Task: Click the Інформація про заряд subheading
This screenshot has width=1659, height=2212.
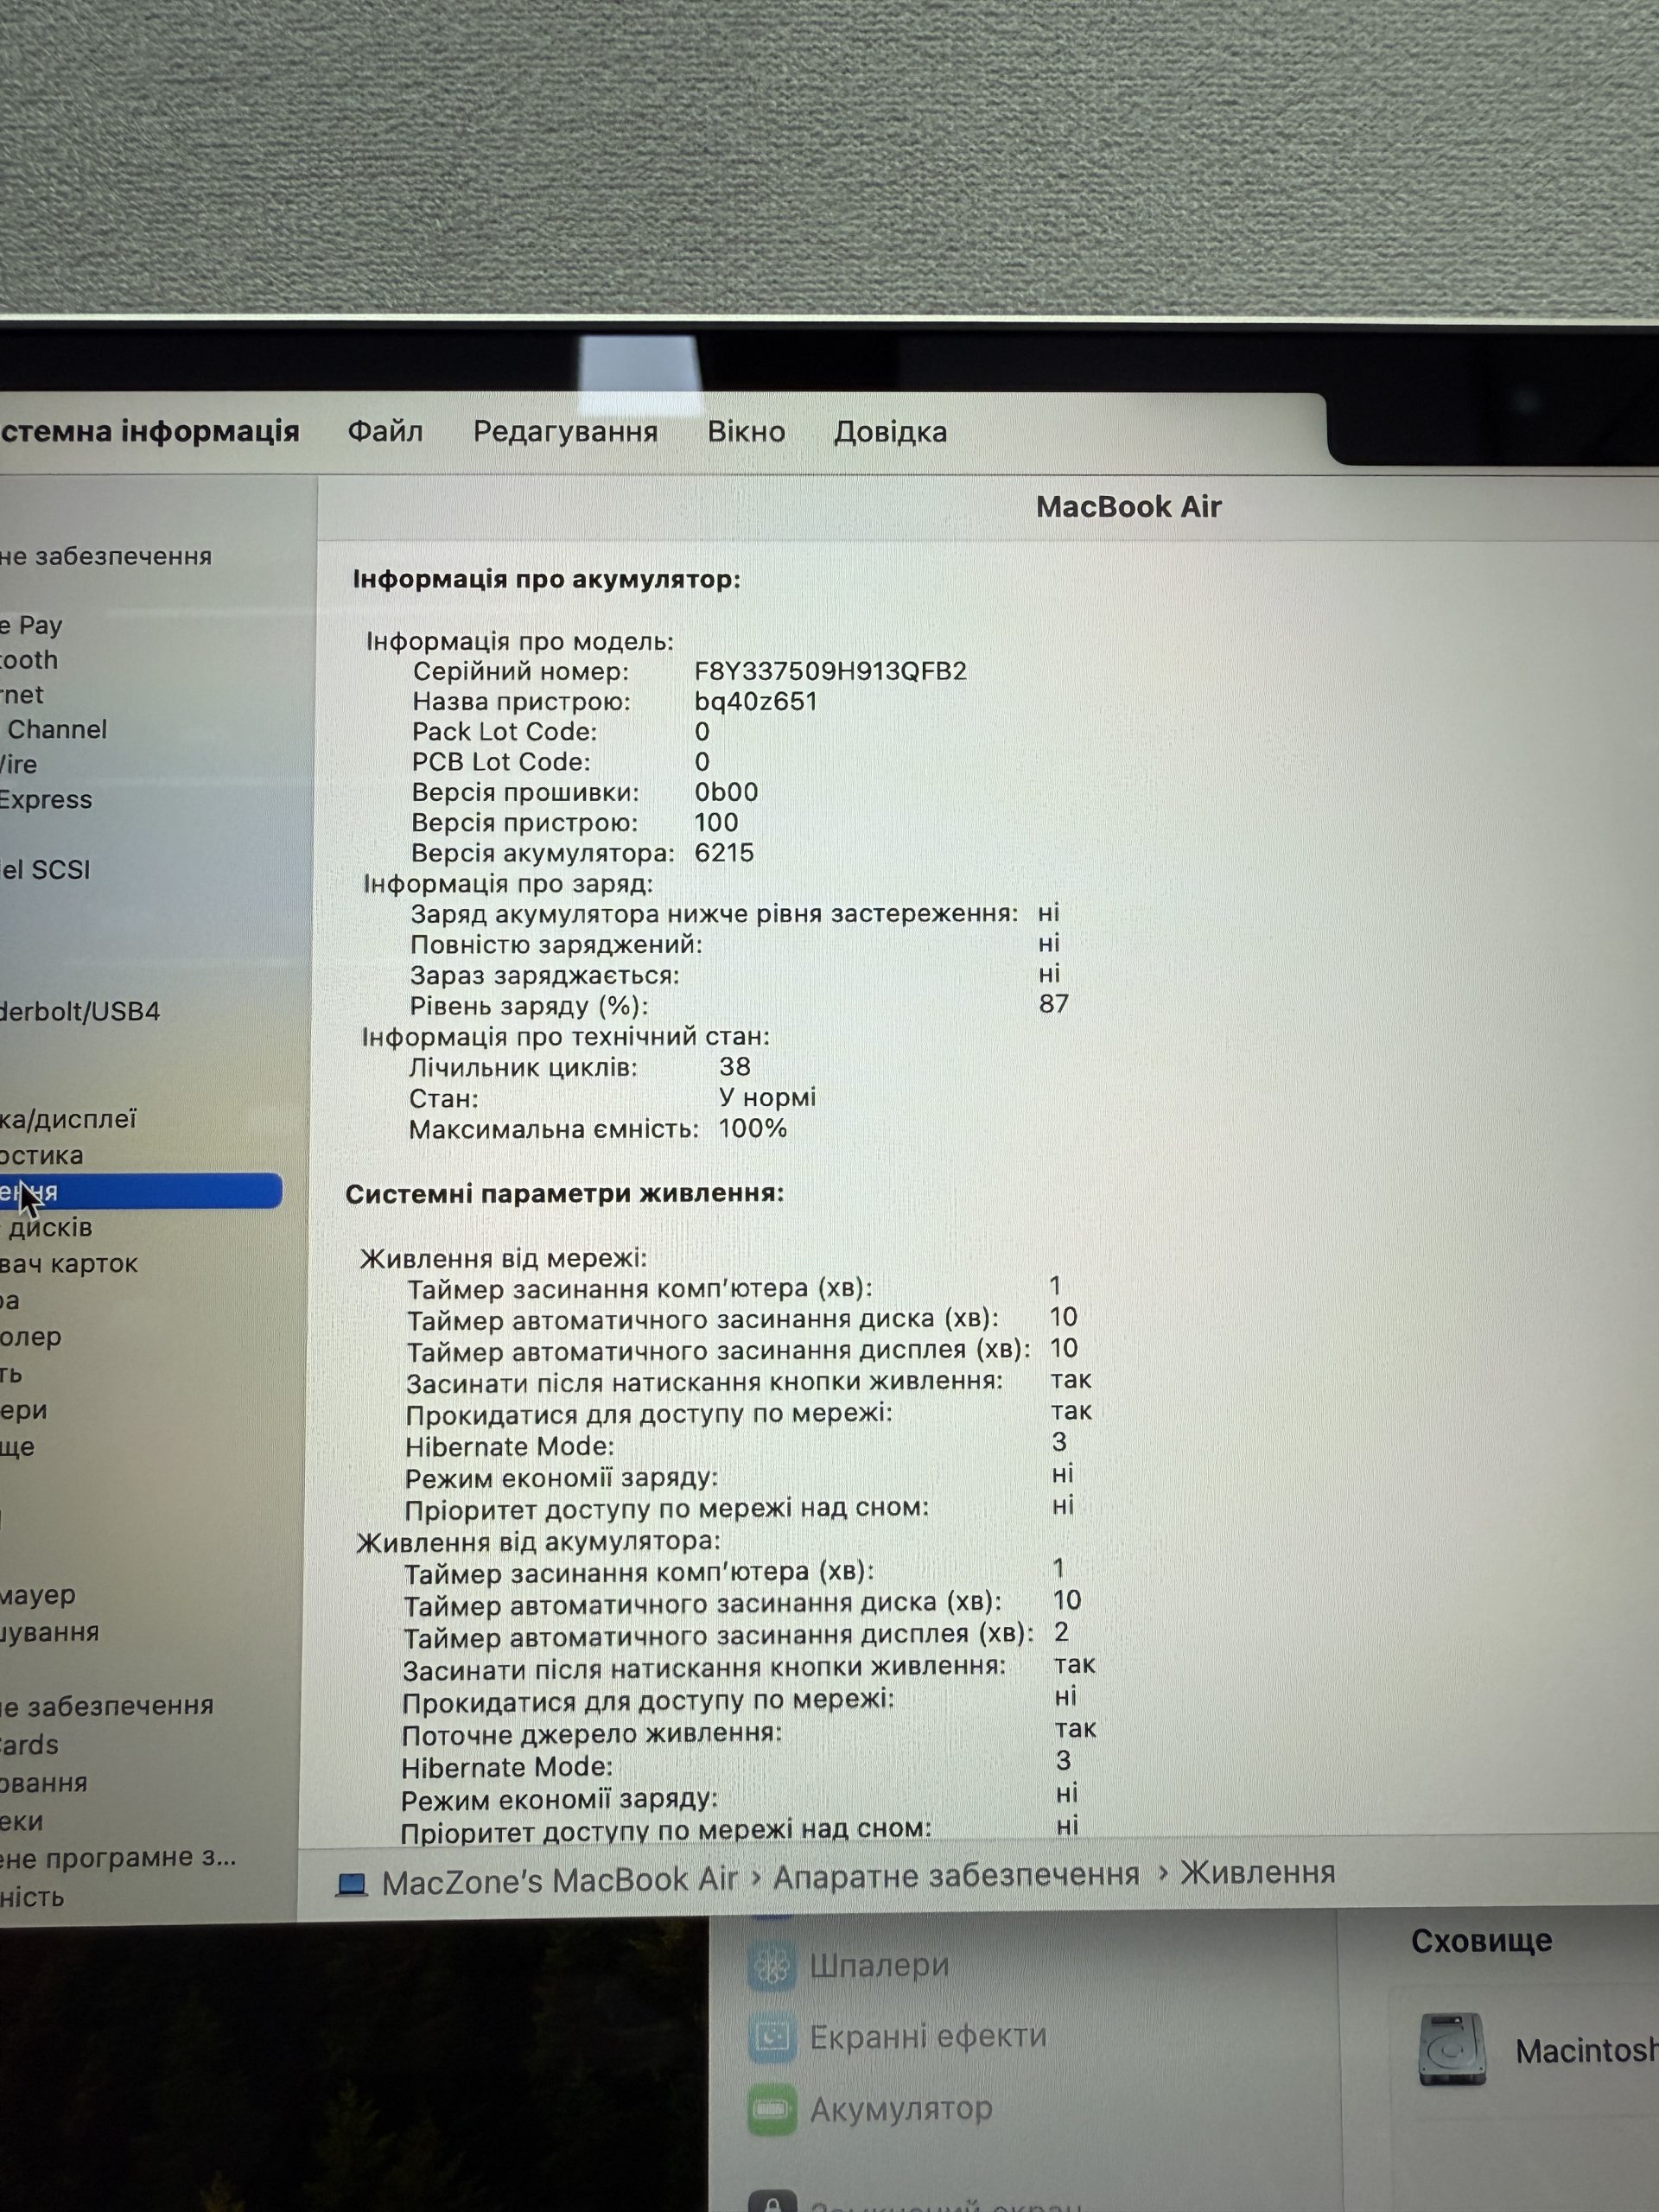Action: point(508,884)
